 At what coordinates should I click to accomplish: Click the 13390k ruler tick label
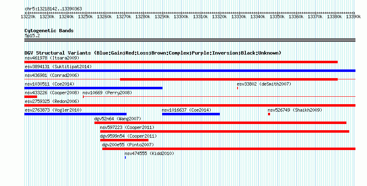pyautogui.click(x=353, y=17)
